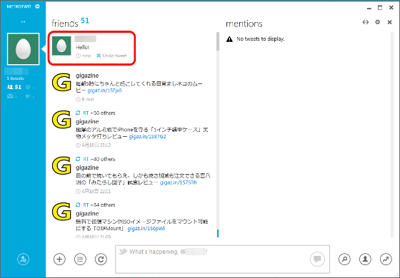The image size is (400, 278).
Task: Maximize the MetroTwit window
Action: point(380,8)
